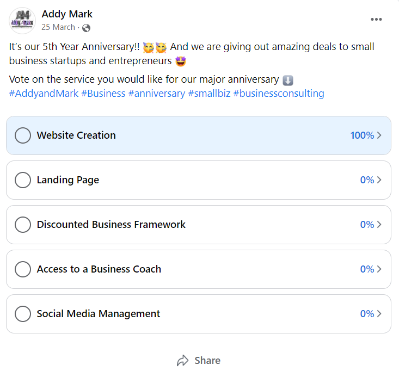Show voters for Access to a Business Coach

(x=379, y=269)
